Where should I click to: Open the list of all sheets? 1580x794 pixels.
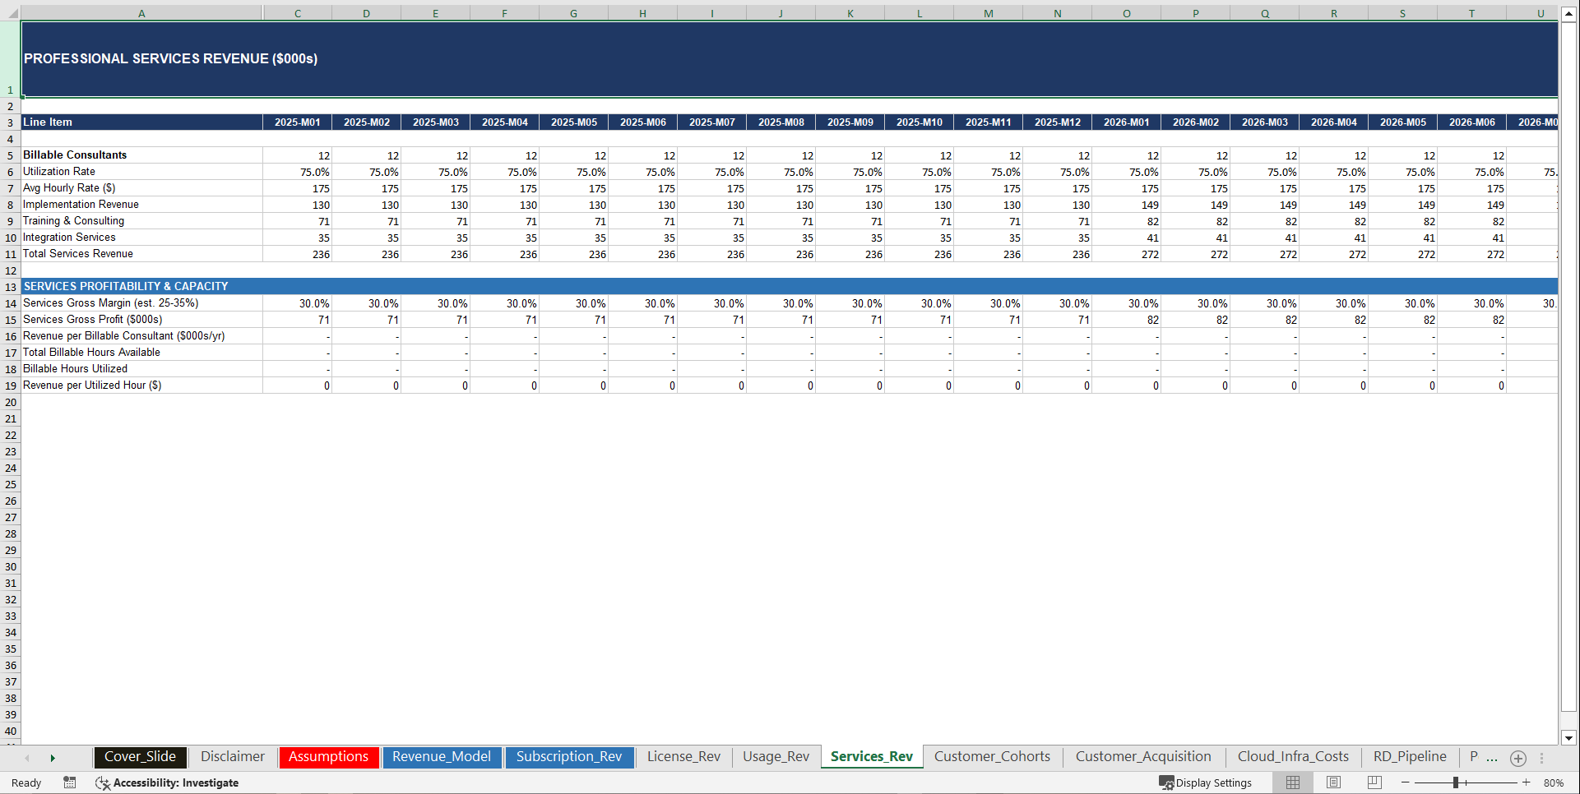1541,758
